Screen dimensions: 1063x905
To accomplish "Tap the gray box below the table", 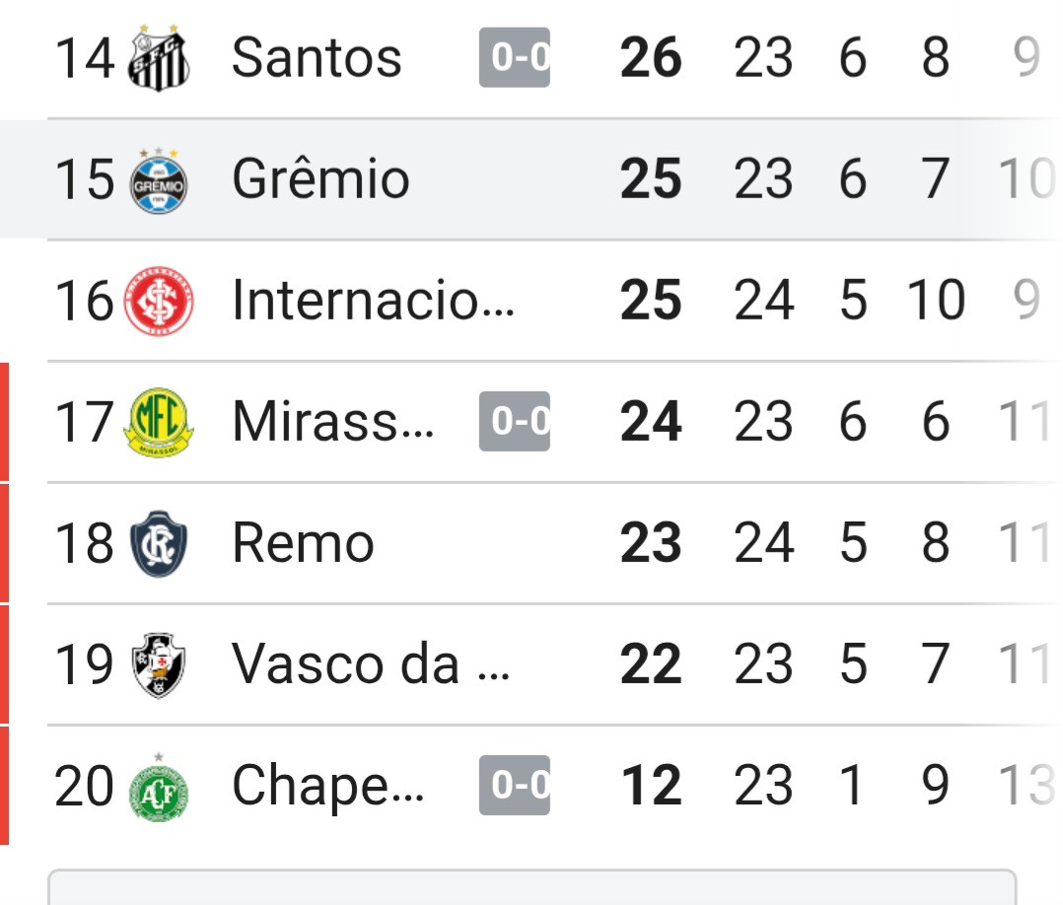I will click(x=532, y=886).
